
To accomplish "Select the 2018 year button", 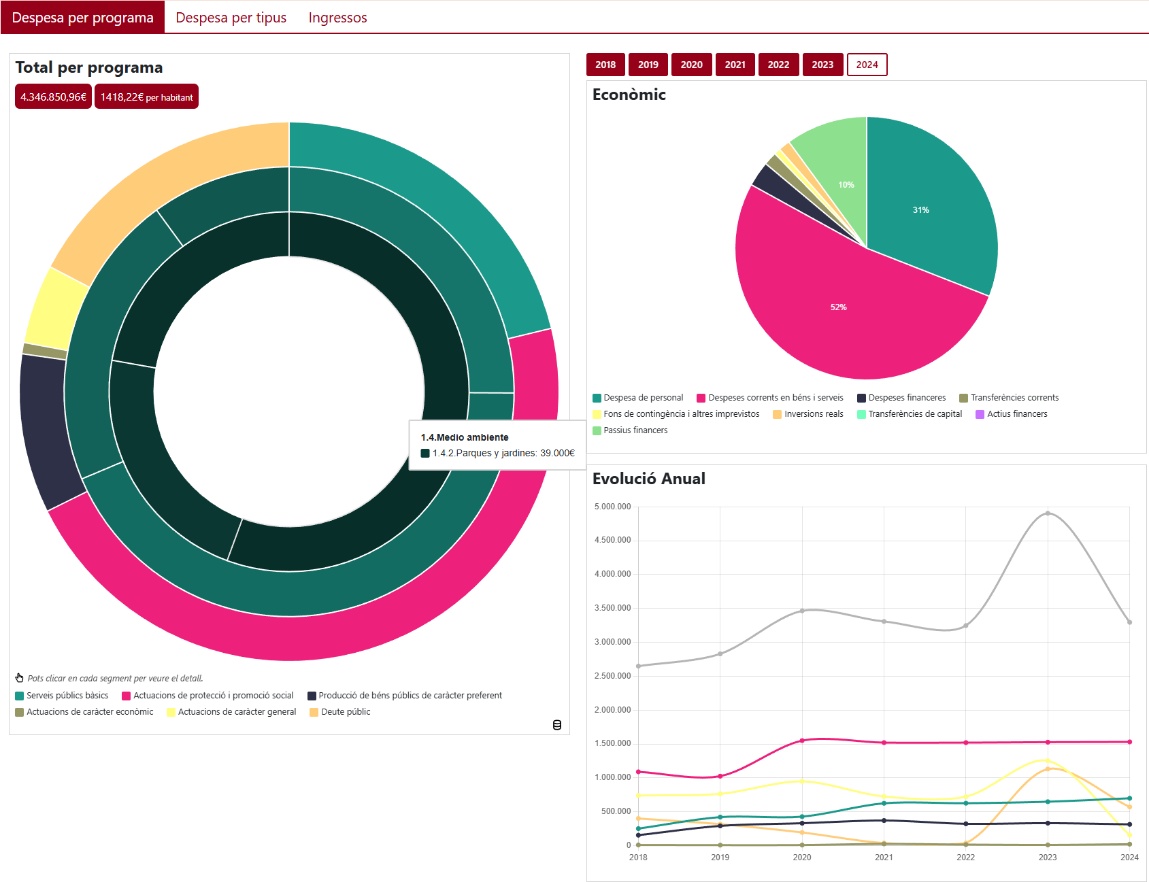I will (x=605, y=65).
